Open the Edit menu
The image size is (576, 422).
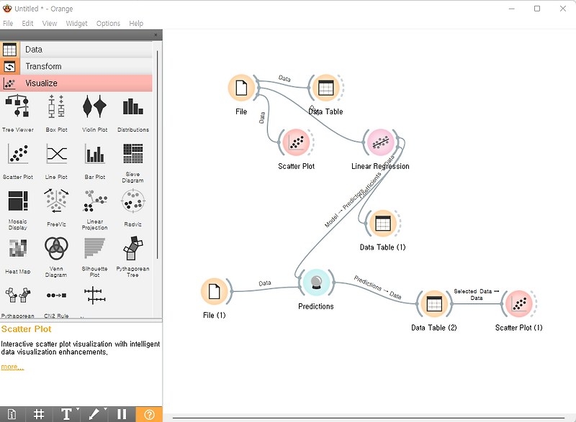click(27, 24)
